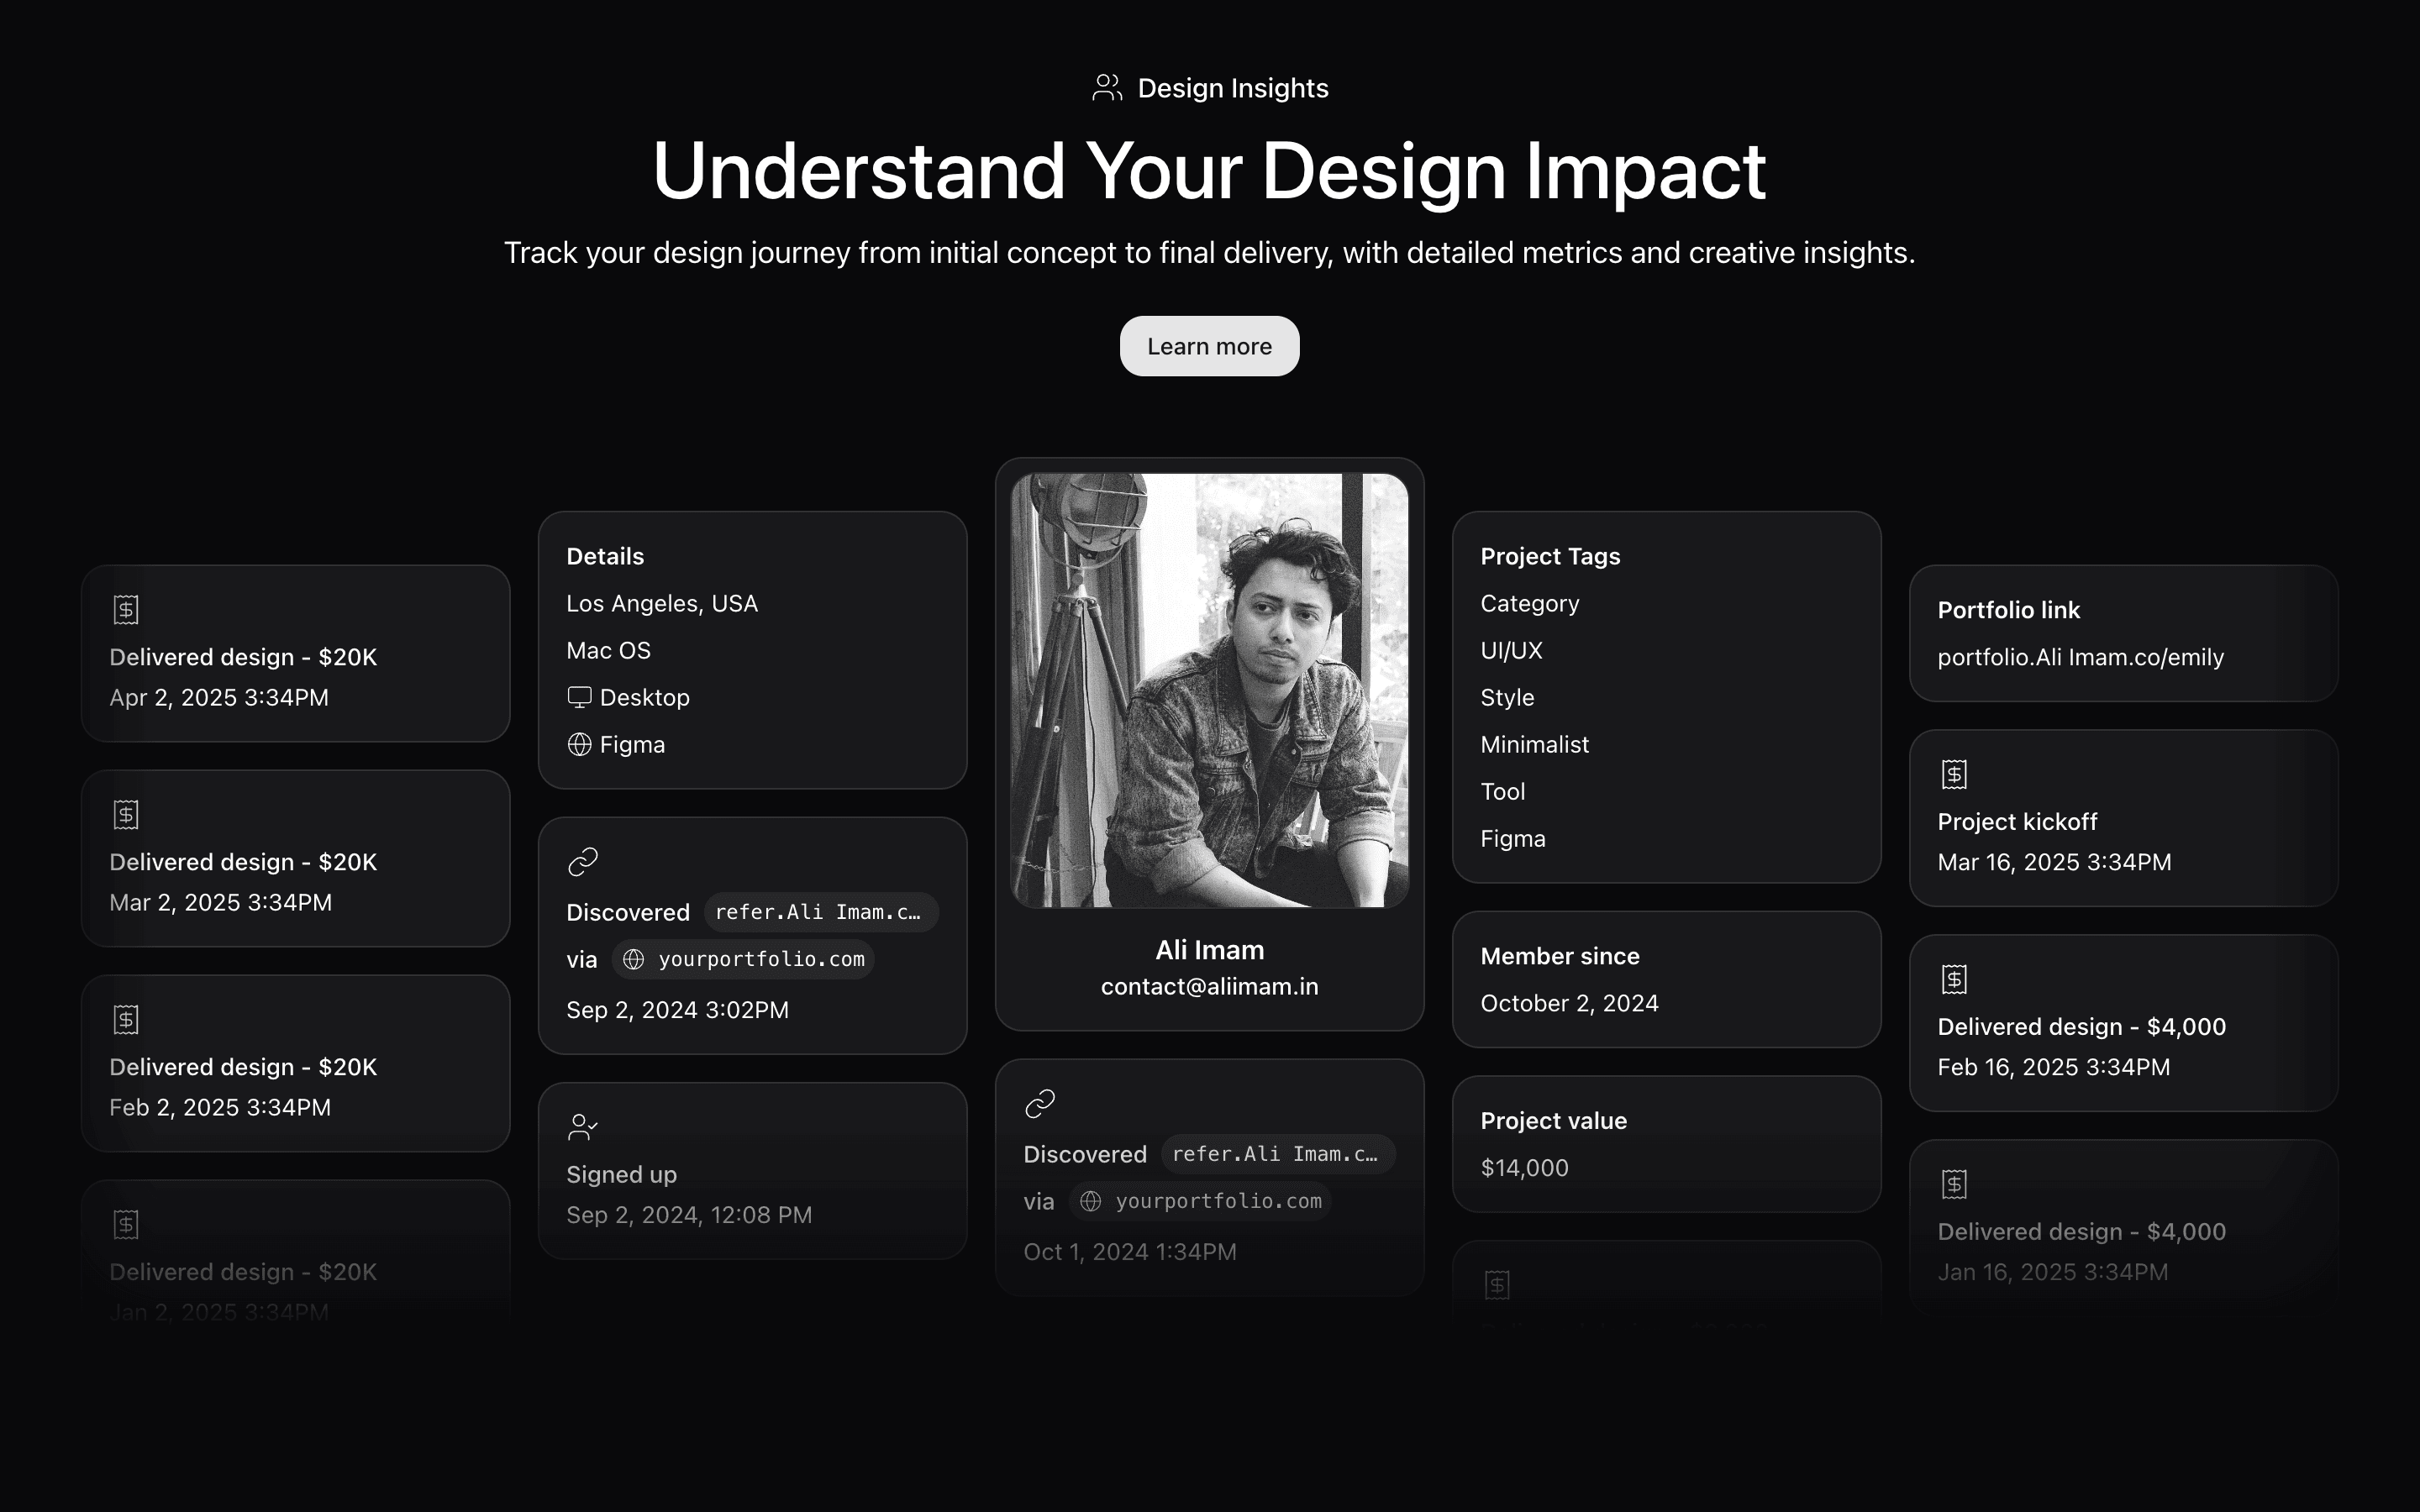Click the contact@aliimam.in email address
This screenshot has width=2420, height=1512.
point(1209,986)
